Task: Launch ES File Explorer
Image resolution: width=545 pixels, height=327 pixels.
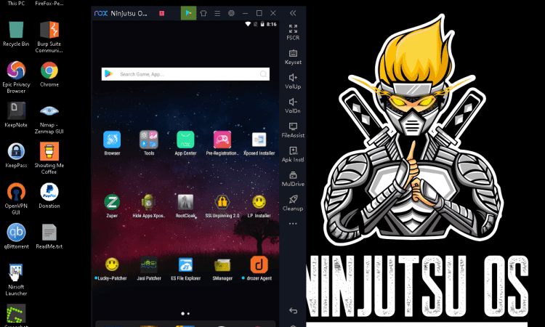Action: click(185, 265)
